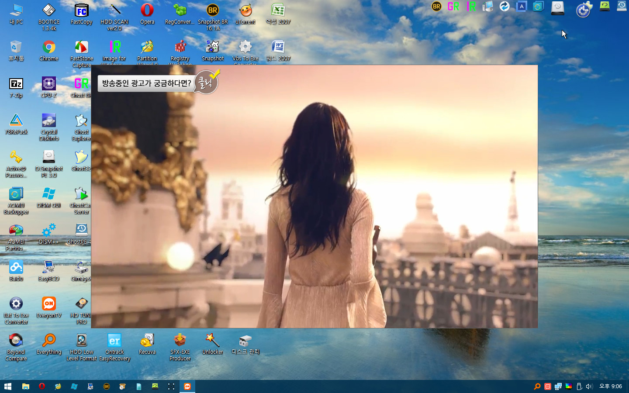This screenshot has height=393, width=629.
Task: Select EveryonTV active taskbar button
Action: 187,386
